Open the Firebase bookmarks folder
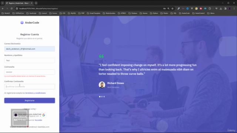The height and width of the screenshot is (133, 237). point(133,13)
